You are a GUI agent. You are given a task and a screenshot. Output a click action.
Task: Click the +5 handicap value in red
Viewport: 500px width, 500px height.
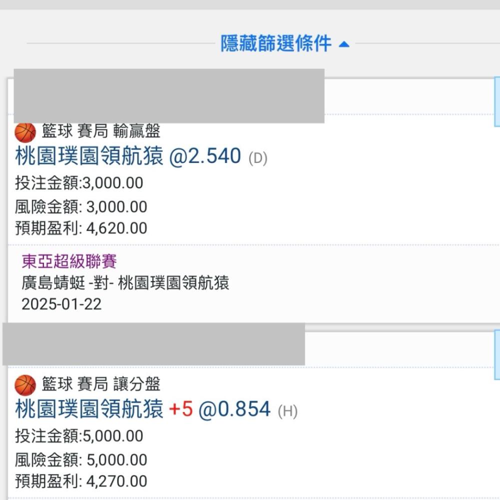pos(181,409)
